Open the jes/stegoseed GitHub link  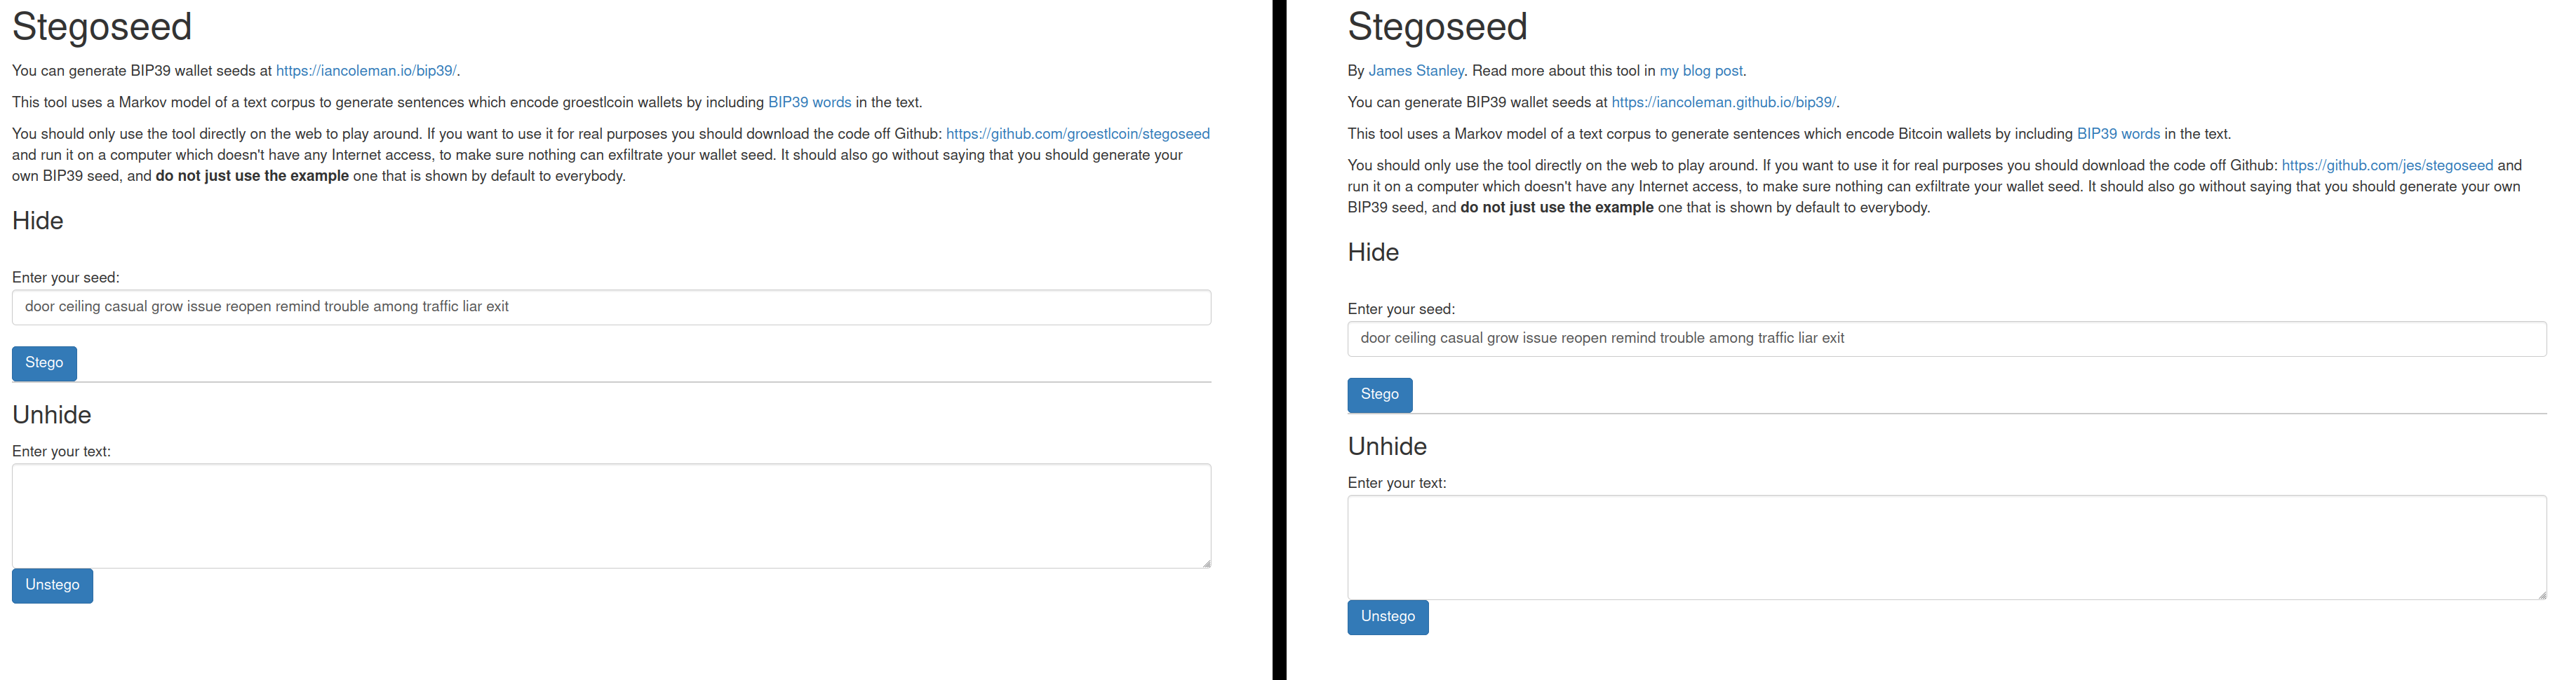pos(2386,165)
